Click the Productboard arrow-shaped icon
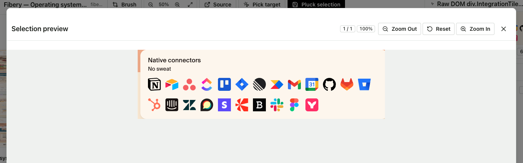523x163 pixels. [277, 84]
